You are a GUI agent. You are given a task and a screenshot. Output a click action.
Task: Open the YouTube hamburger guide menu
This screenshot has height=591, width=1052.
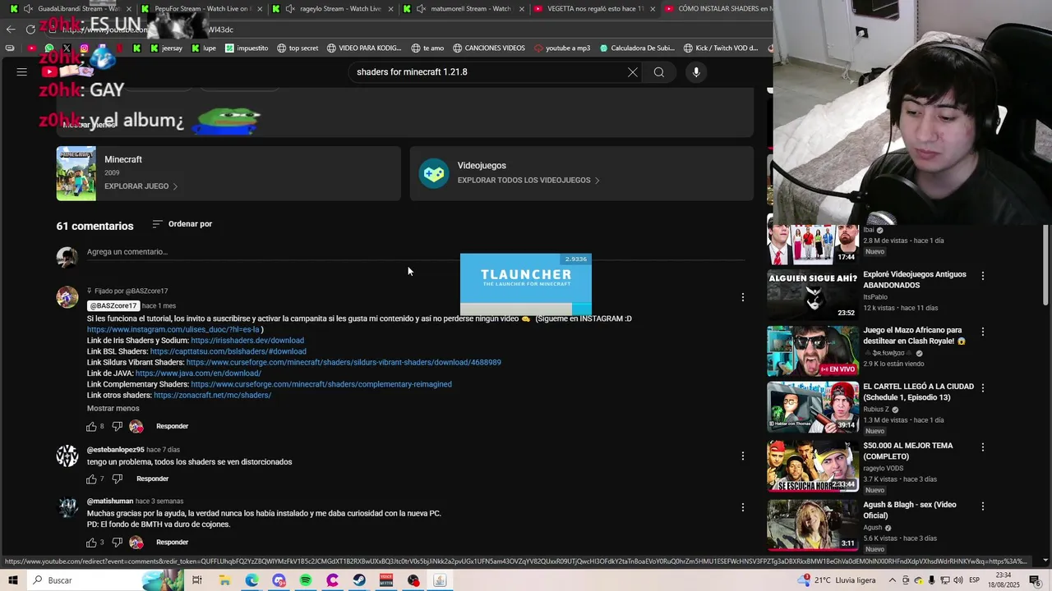point(22,72)
